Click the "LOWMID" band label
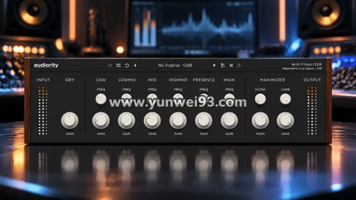 tap(127, 80)
